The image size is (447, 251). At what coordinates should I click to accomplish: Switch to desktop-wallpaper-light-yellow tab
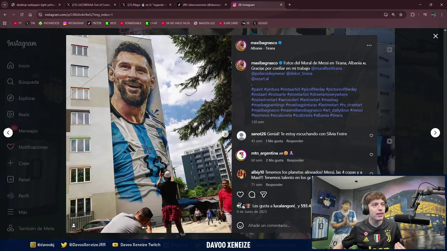coord(35,5)
